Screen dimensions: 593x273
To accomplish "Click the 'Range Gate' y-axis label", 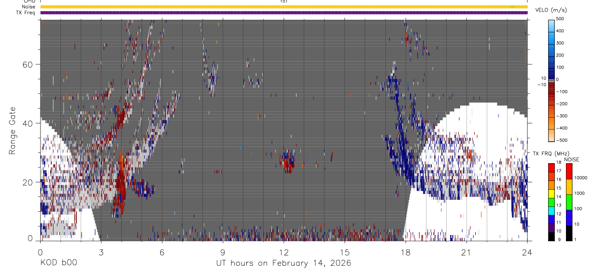I will point(13,130).
